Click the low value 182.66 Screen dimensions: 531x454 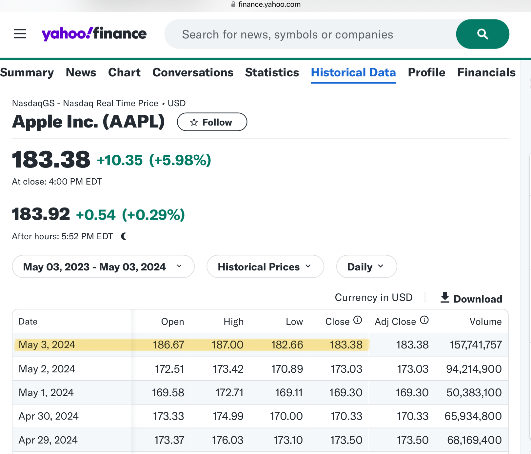pyautogui.click(x=287, y=345)
